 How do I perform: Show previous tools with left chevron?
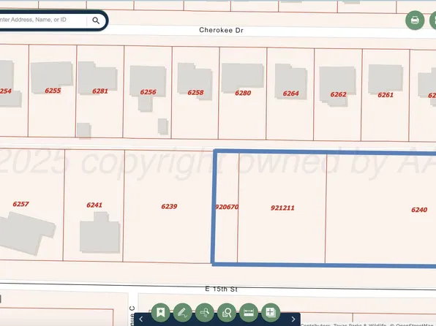tap(141, 319)
